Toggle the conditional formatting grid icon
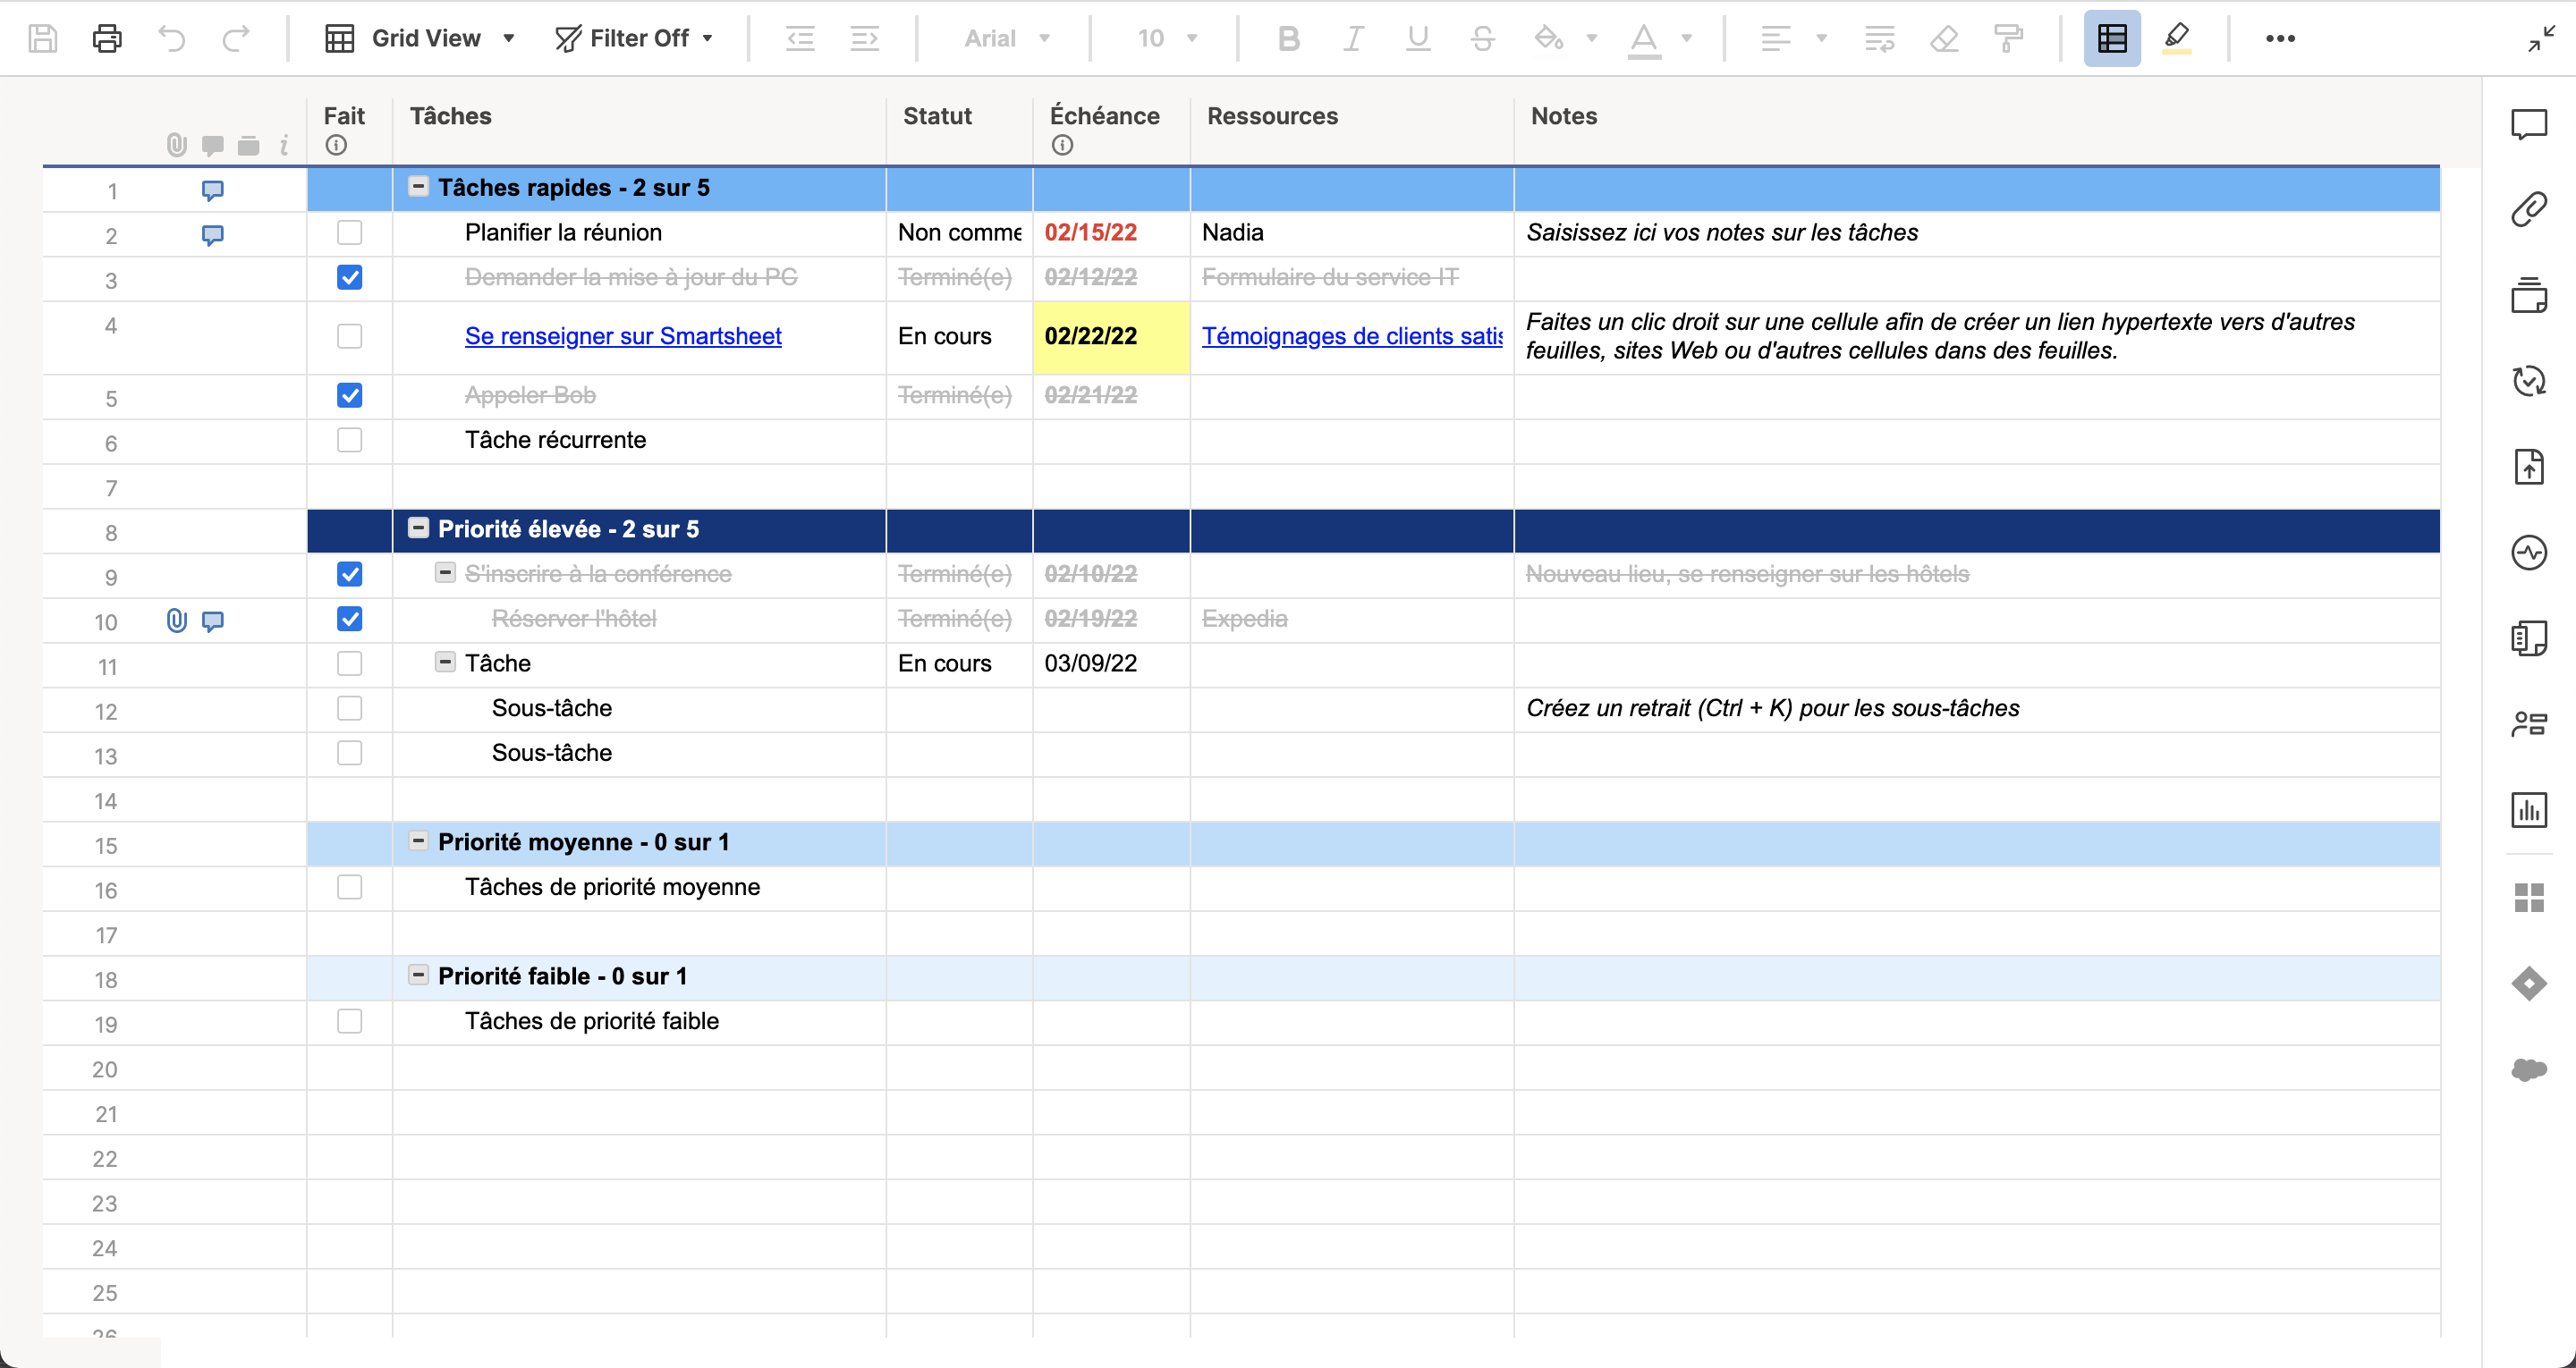The width and height of the screenshot is (2576, 1368). coord(2112,38)
